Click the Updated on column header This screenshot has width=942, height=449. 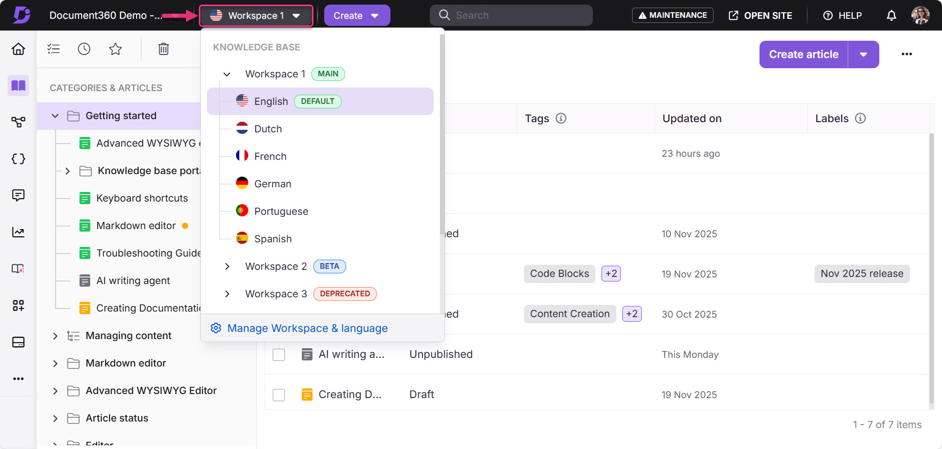coord(692,119)
